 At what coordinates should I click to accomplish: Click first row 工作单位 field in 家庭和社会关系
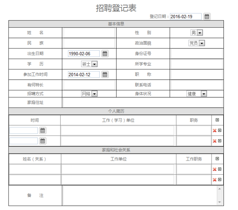click(118, 169)
